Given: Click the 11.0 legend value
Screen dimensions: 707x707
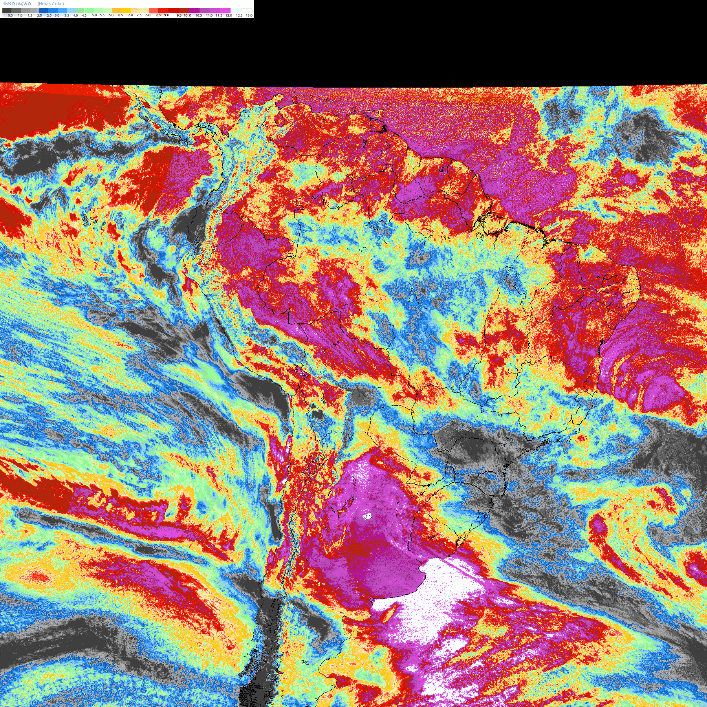Looking at the screenshot, I should [x=209, y=15].
